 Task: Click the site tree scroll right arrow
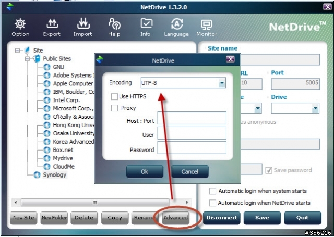187,202
